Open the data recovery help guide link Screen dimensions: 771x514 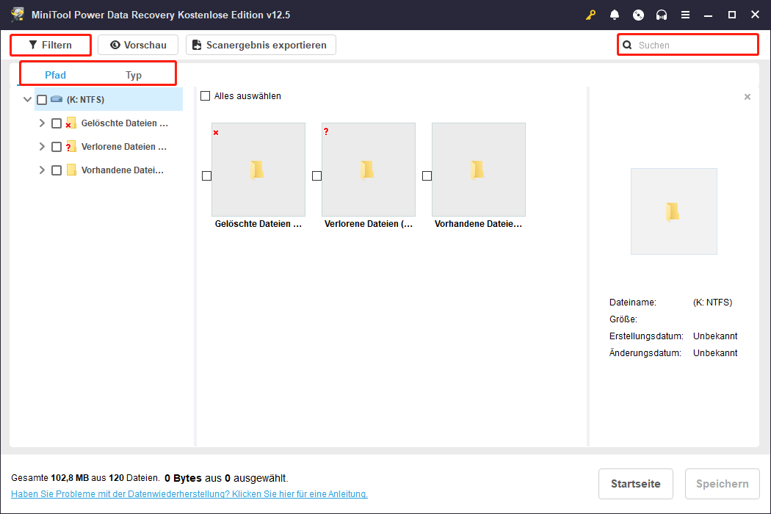(x=189, y=494)
